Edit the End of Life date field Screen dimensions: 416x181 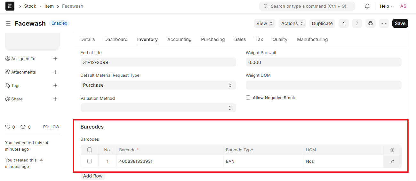[158, 62]
